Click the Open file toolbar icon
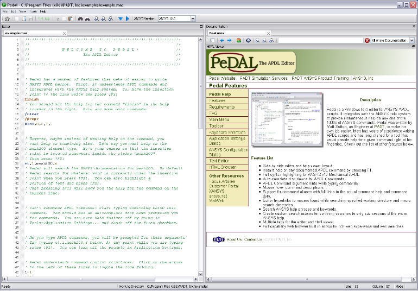The width and height of the screenshot is (418, 291). 24,18
